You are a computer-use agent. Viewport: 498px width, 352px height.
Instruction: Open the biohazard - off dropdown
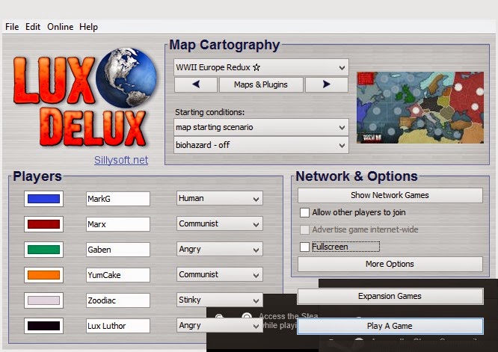(x=261, y=145)
